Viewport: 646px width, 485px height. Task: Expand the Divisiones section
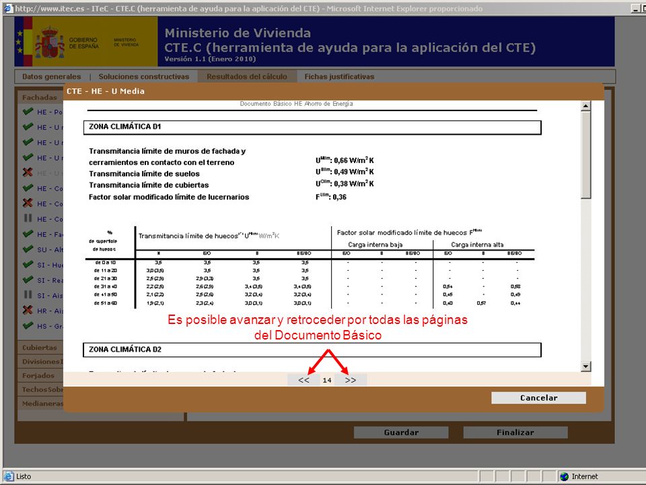[41, 361]
